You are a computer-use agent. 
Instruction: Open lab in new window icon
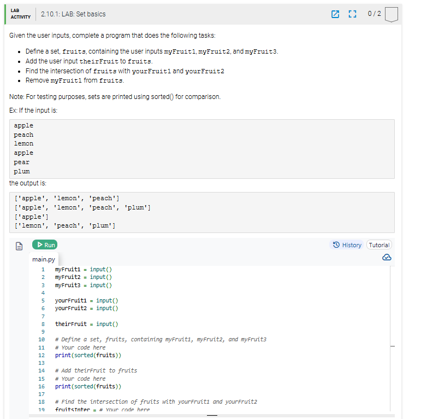click(335, 14)
